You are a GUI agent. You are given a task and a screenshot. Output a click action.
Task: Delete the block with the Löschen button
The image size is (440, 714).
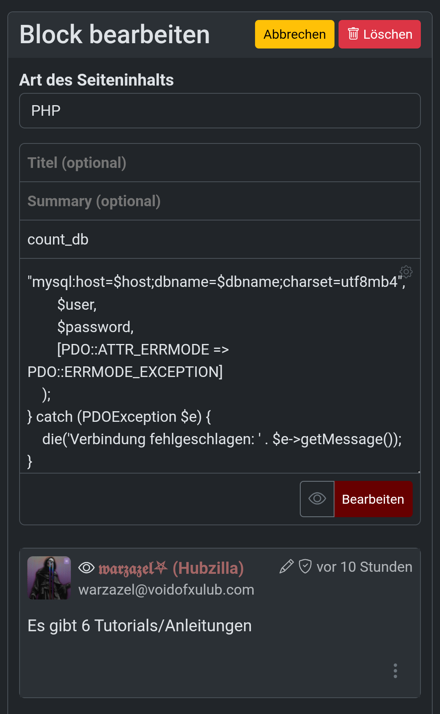point(379,34)
